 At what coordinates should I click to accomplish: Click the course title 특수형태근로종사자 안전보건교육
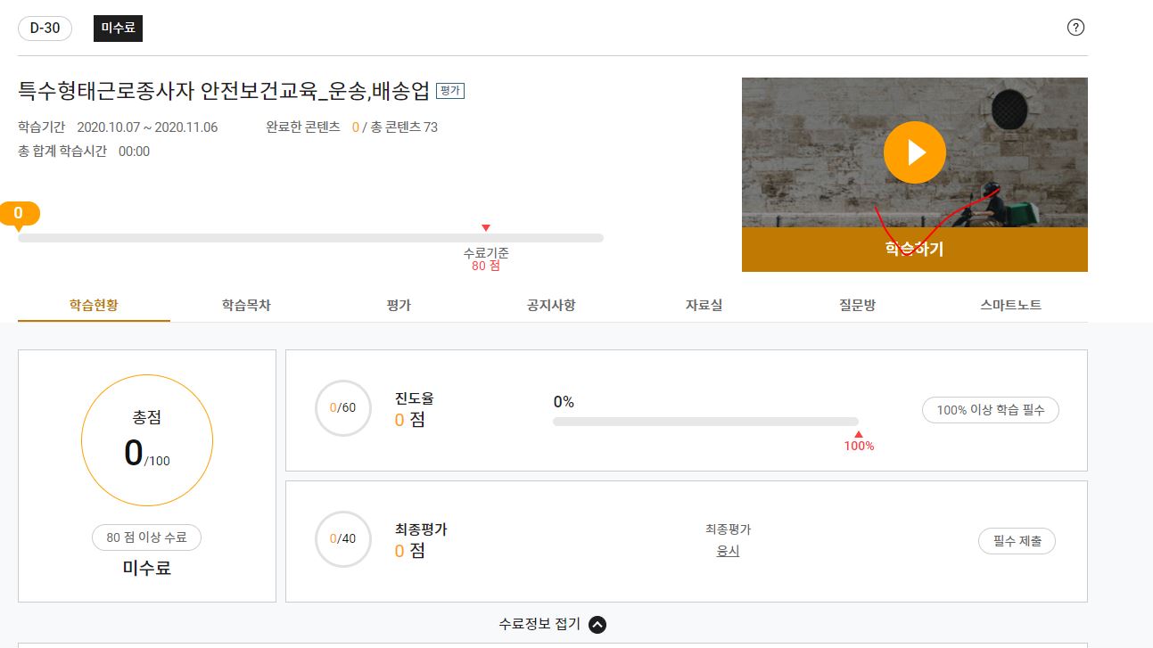pos(224,90)
